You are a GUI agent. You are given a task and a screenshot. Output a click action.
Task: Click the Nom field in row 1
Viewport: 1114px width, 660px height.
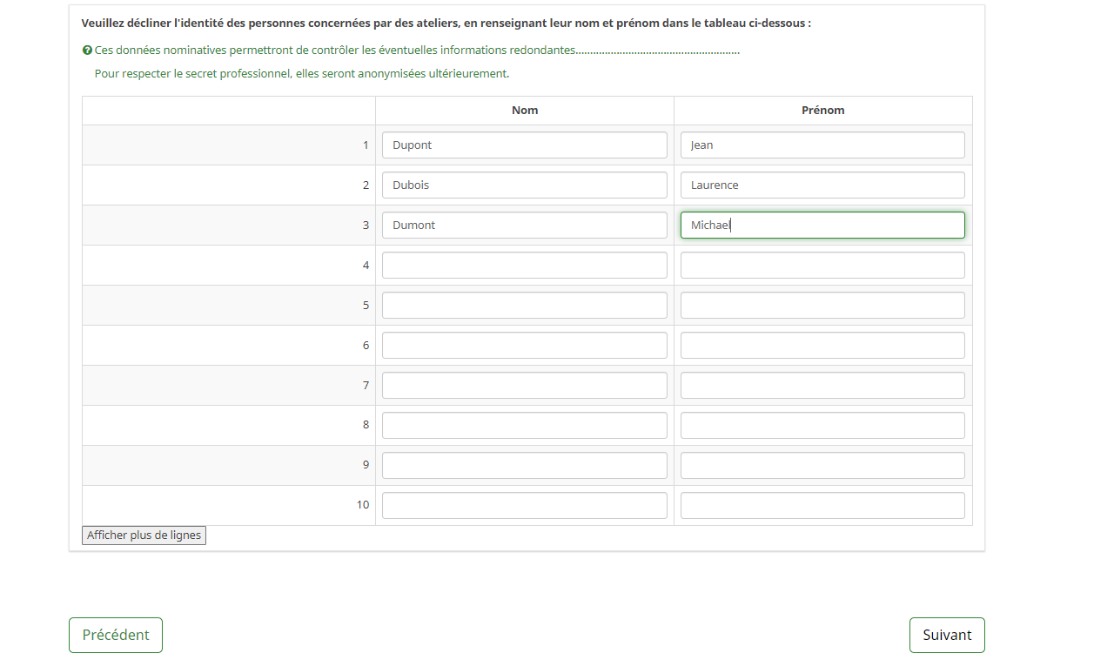click(524, 145)
